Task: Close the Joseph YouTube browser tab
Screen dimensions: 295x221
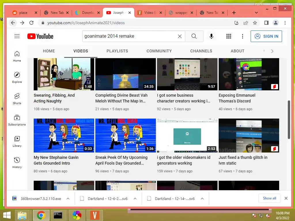Action: coord(130,13)
